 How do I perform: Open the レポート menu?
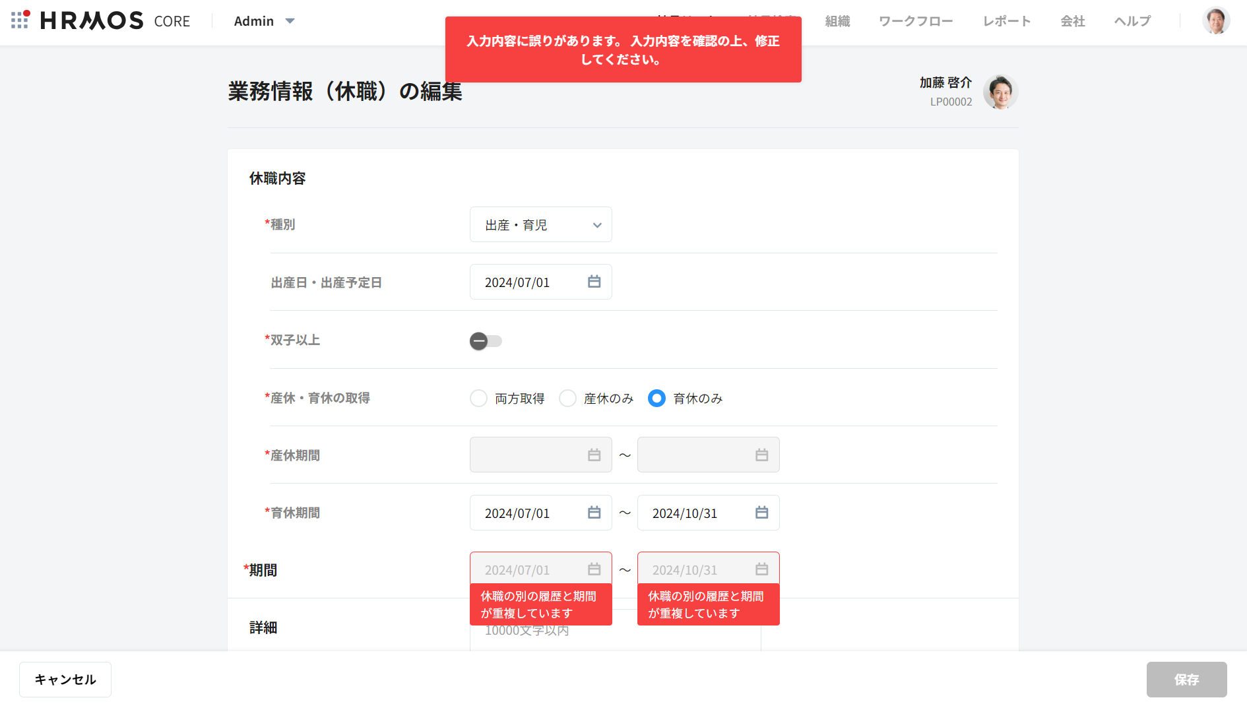[x=1006, y=21]
